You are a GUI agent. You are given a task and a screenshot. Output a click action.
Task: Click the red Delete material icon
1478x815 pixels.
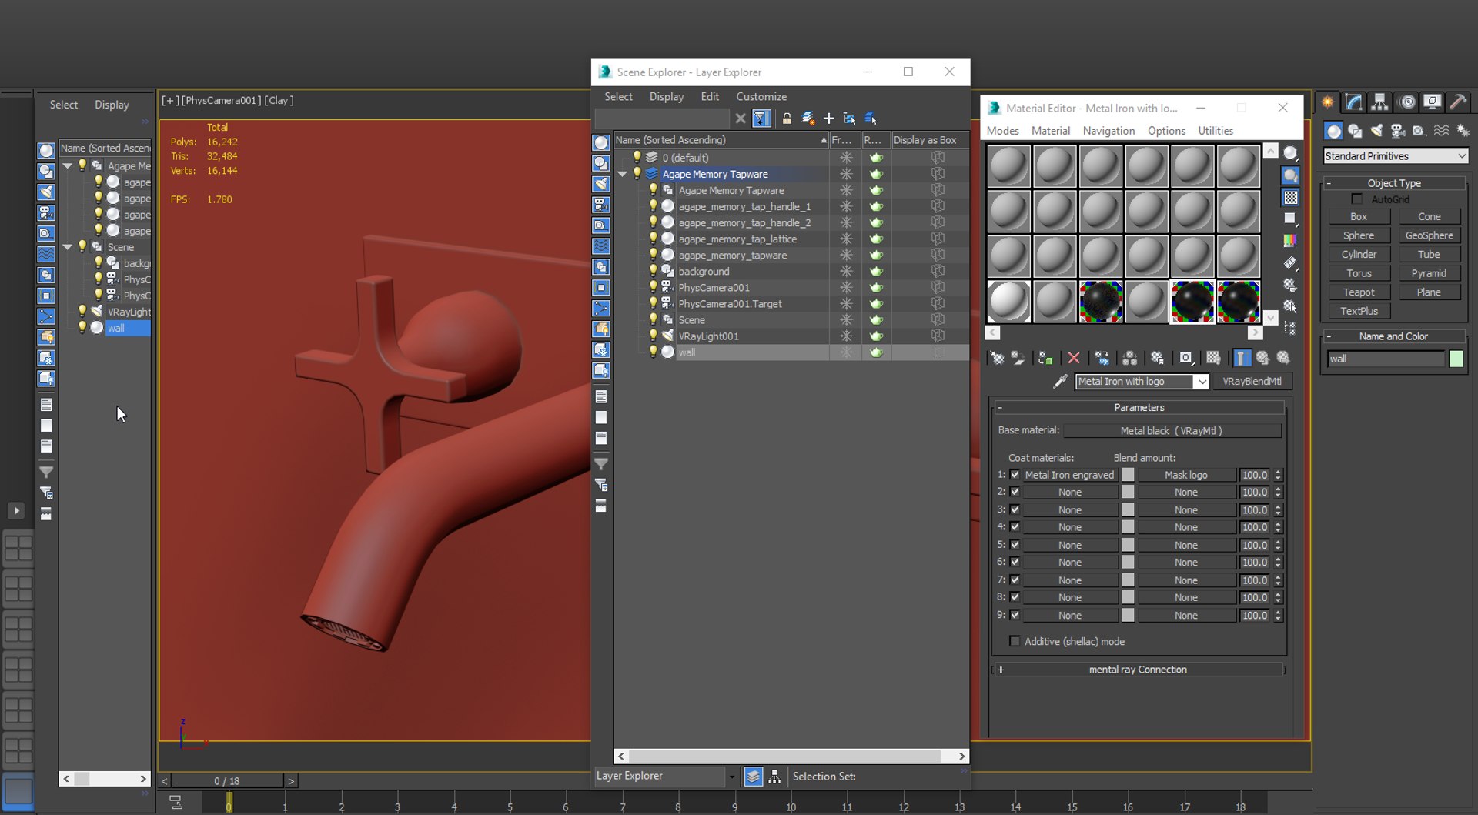(1073, 358)
